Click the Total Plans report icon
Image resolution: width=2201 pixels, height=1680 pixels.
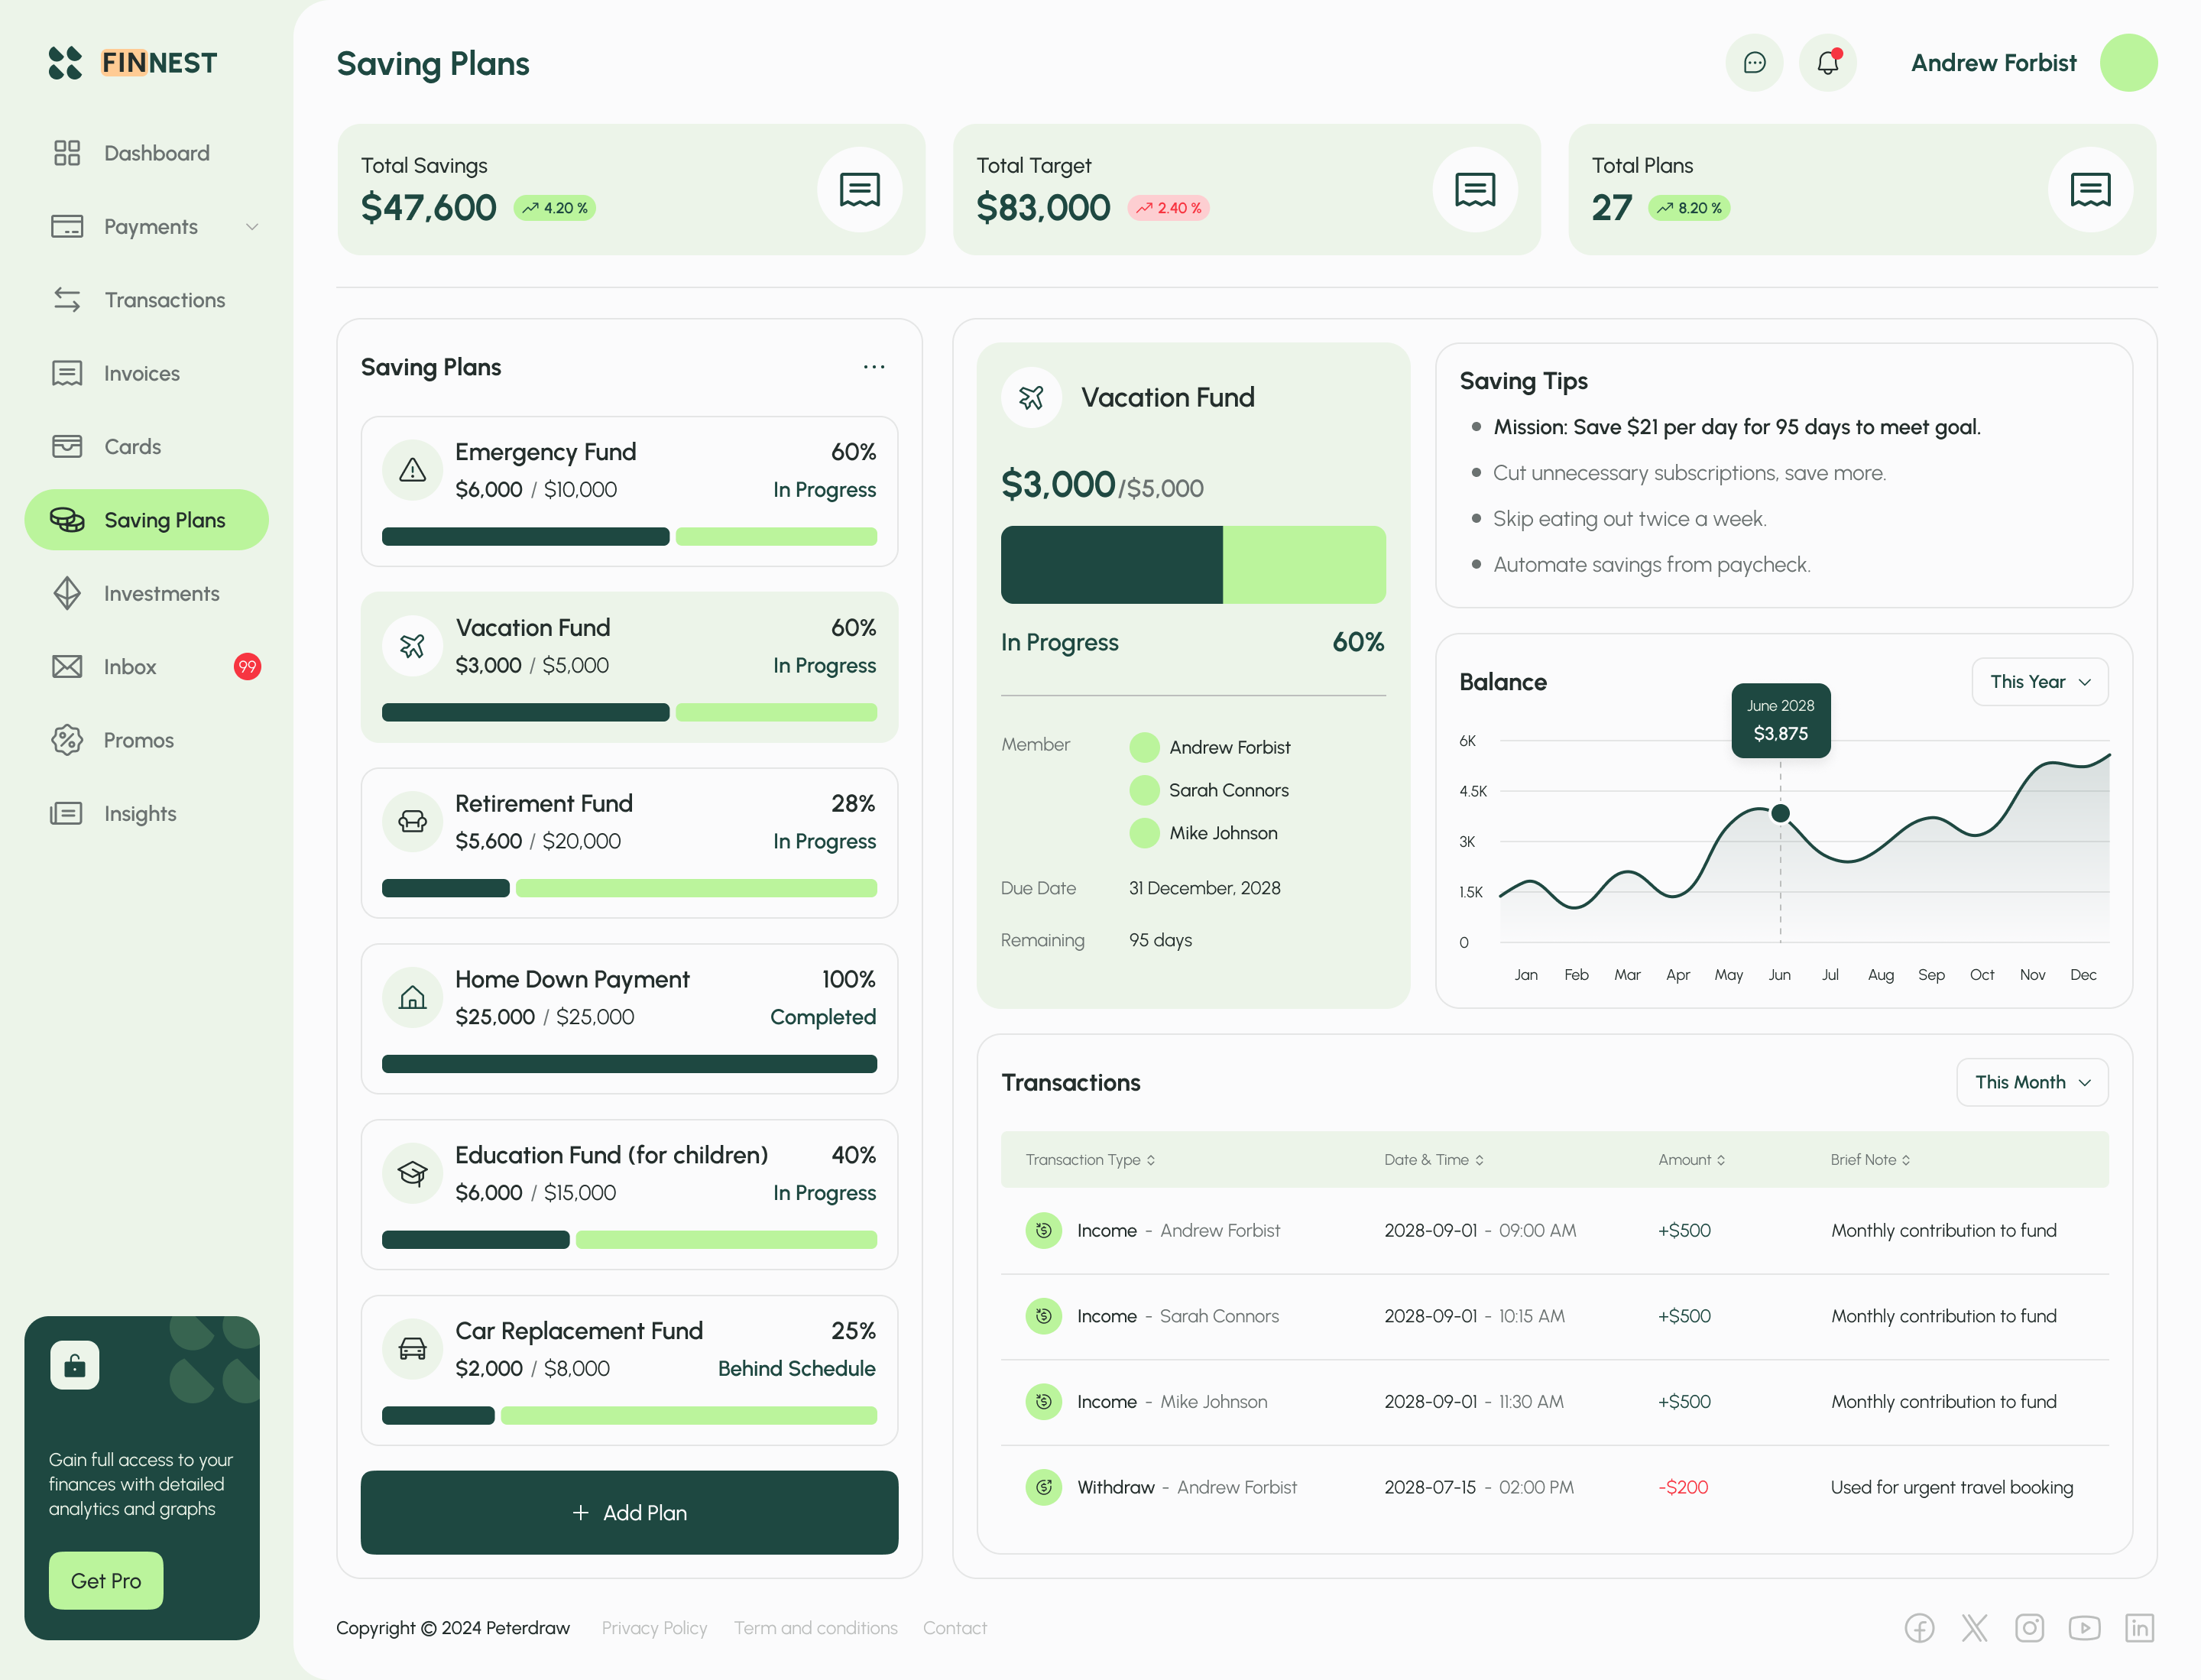coord(2090,189)
